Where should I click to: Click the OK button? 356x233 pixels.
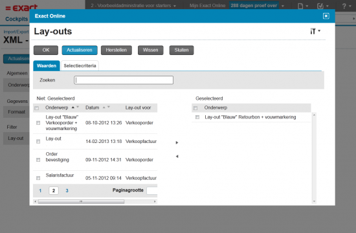(x=46, y=50)
